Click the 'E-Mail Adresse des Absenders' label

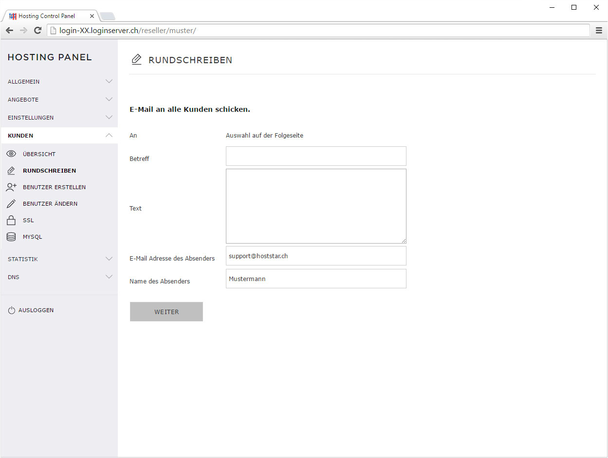[172, 259]
